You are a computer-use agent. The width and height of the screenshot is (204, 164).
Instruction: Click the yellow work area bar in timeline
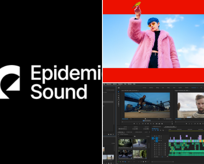186,131
